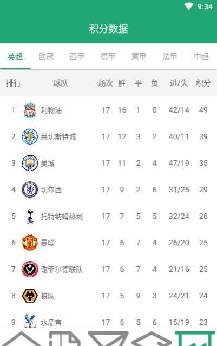
Task: Click the Wolves wolf-head crest
Action: pyautogui.click(x=30, y=296)
